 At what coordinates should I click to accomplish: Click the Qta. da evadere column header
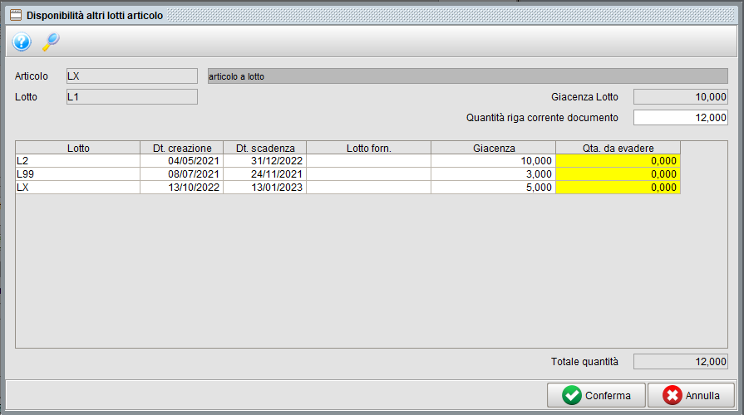click(x=618, y=148)
